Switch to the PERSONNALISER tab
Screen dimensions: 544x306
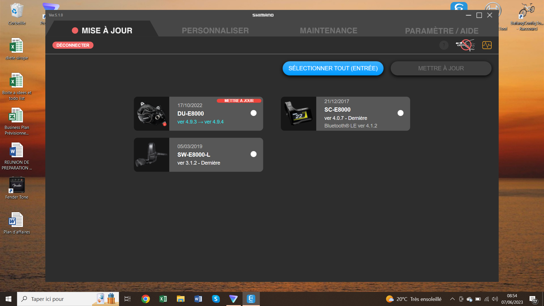pyautogui.click(x=215, y=31)
